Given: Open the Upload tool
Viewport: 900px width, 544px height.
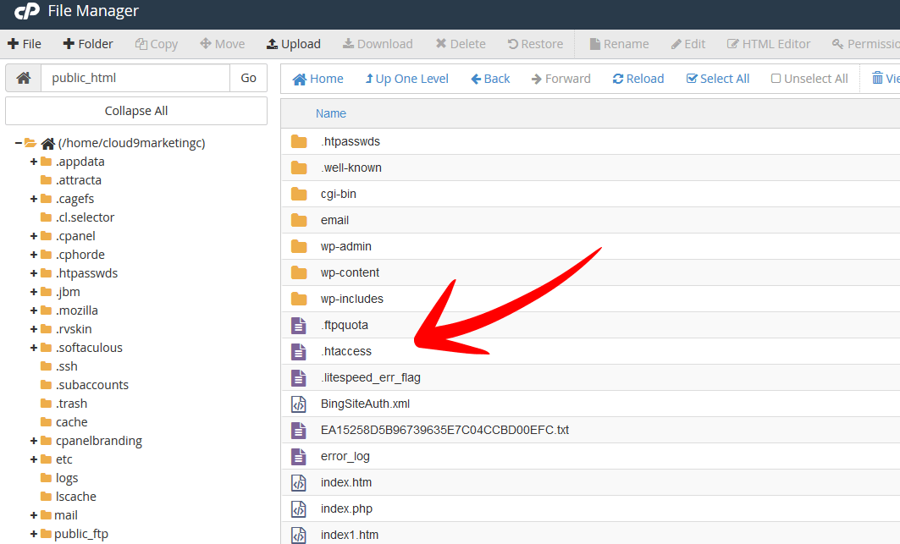Looking at the screenshot, I should [293, 43].
